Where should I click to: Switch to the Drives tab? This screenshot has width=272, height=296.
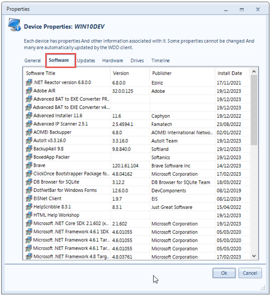(137, 61)
